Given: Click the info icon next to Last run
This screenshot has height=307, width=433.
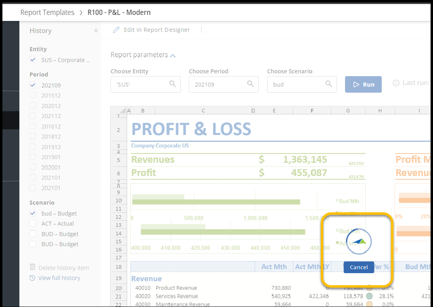Looking at the screenshot, I should [x=396, y=83].
